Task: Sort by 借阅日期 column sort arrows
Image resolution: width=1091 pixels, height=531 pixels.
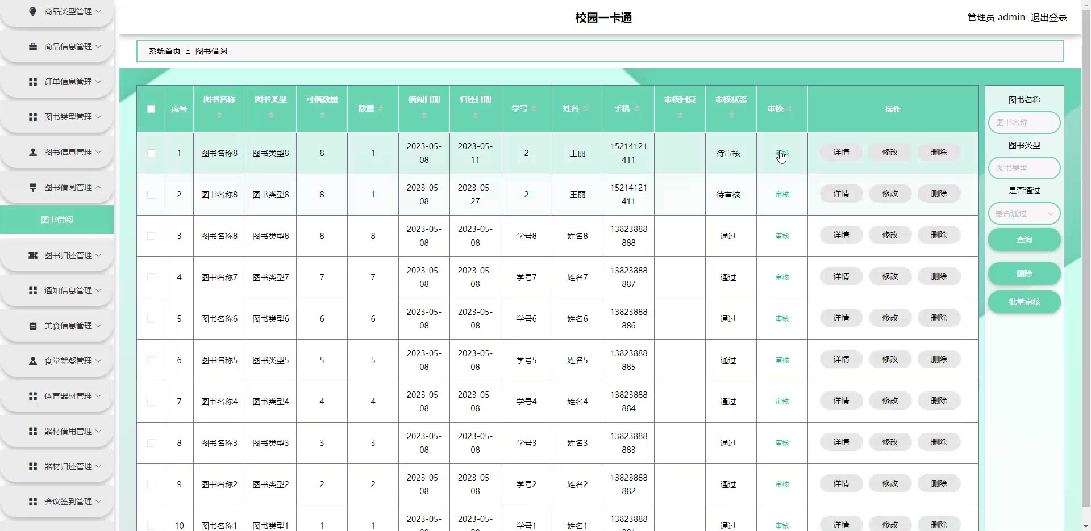Action: click(x=424, y=115)
